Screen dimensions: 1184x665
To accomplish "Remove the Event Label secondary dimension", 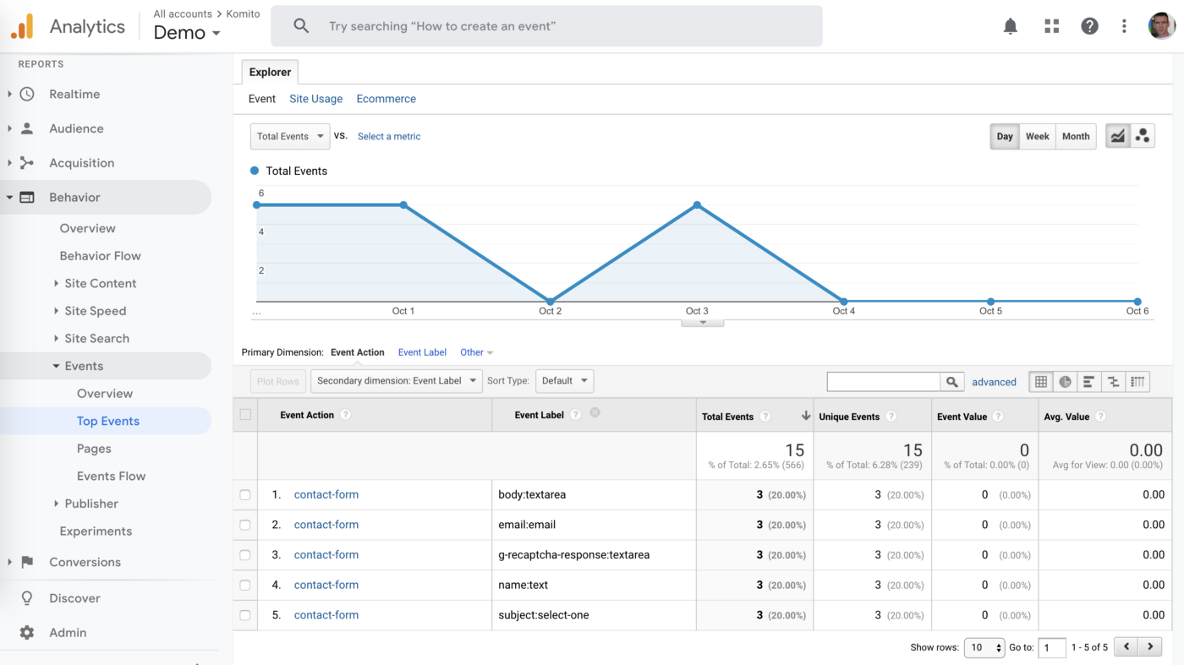I will (x=595, y=412).
